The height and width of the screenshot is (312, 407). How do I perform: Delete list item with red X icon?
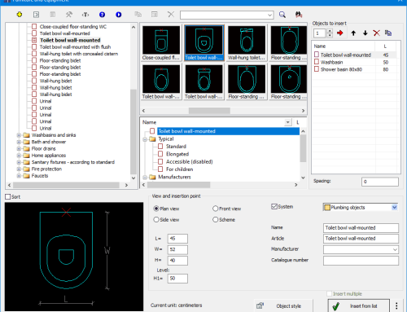(x=377, y=33)
